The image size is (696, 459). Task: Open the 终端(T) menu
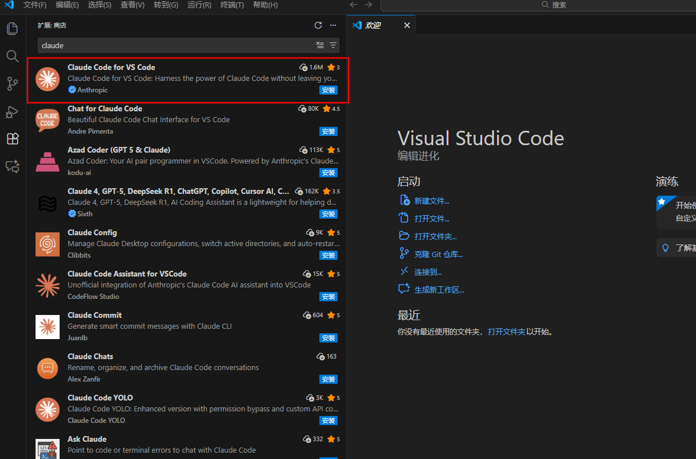click(x=232, y=5)
